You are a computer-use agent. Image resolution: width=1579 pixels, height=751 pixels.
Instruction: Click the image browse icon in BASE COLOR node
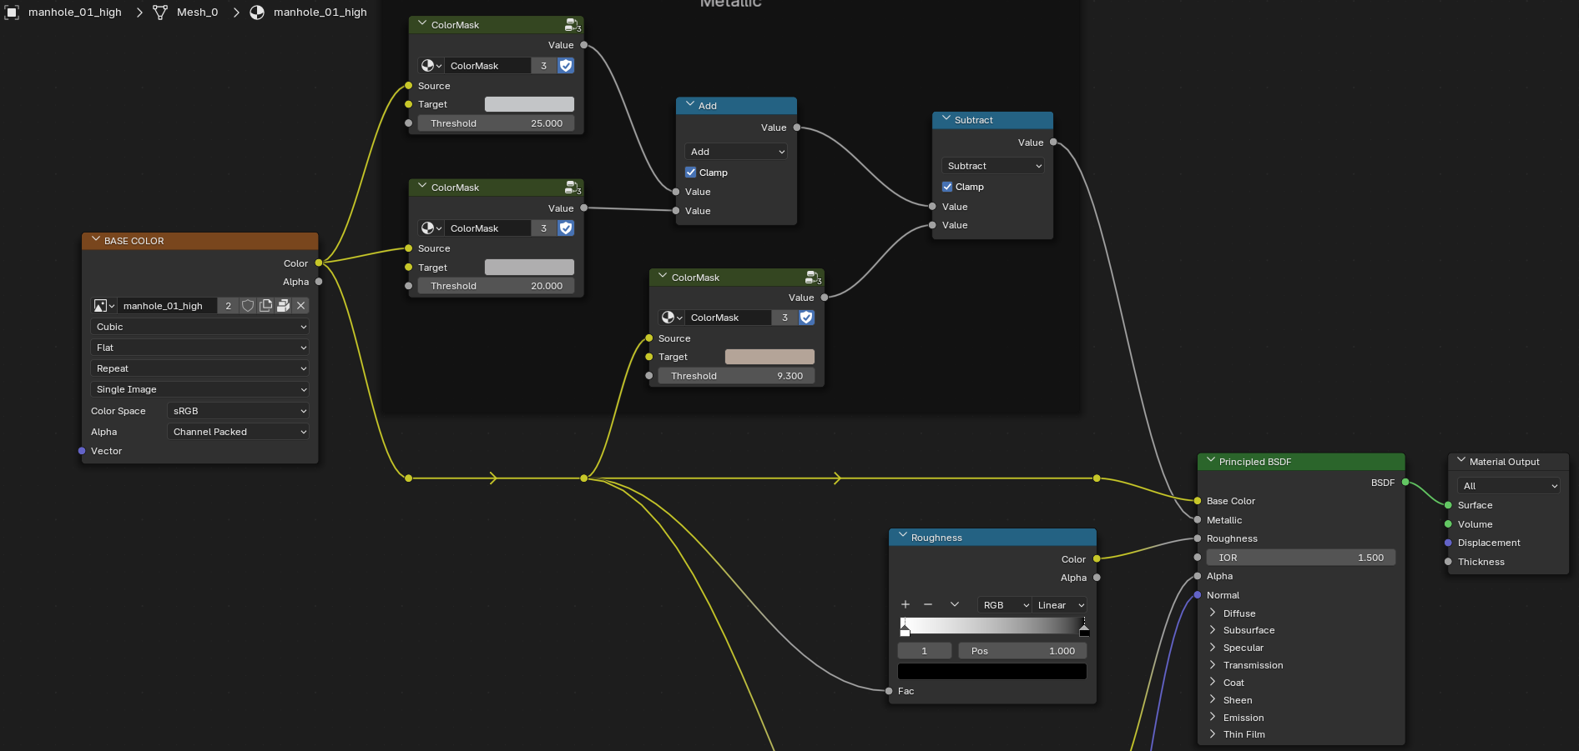104,306
